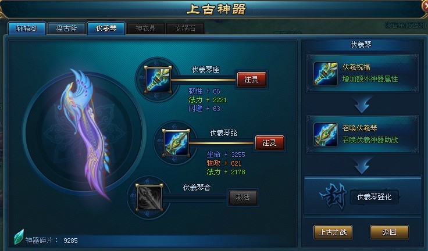Click the 伏羲琴弦 item icon
Screen dimensions: 428x251
coord(176,143)
